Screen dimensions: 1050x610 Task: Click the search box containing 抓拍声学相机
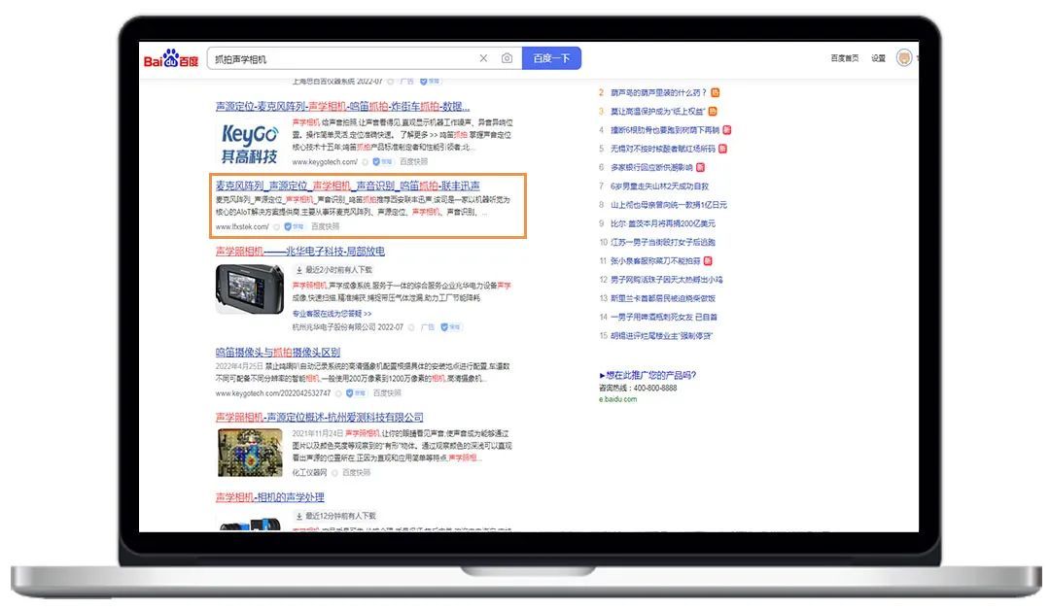[340, 58]
